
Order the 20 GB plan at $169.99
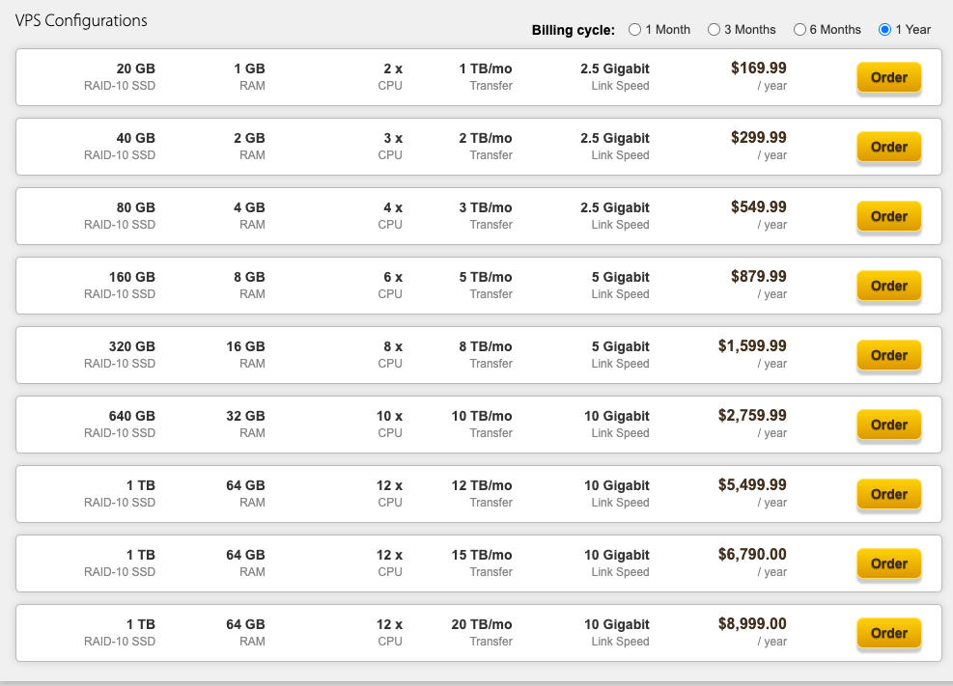888,78
